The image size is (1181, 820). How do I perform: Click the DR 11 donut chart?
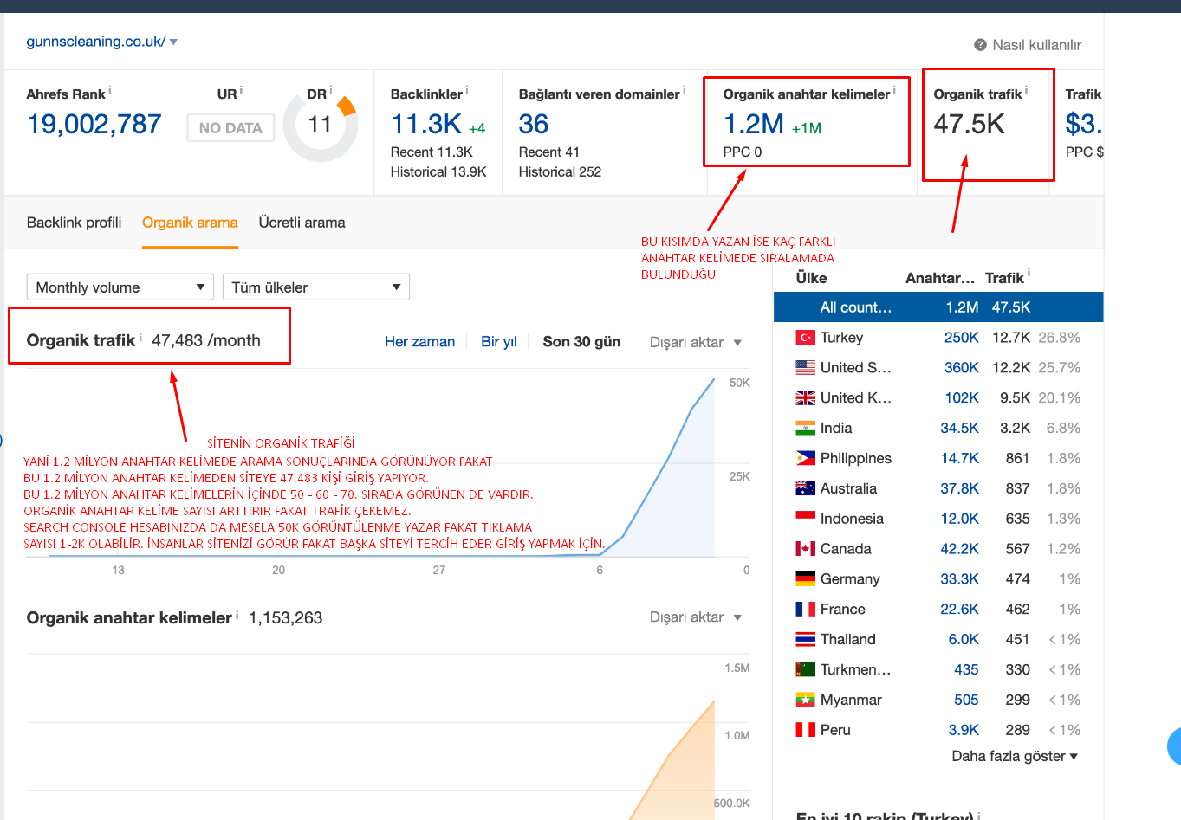321,125
